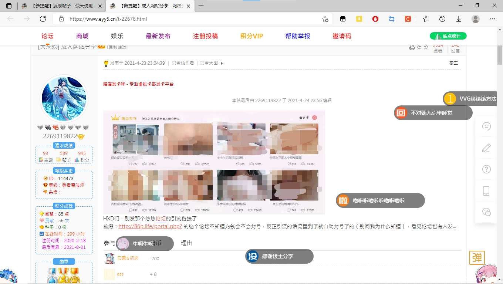
Task: Click the poster's round avatar image
Action: point(64,98)
